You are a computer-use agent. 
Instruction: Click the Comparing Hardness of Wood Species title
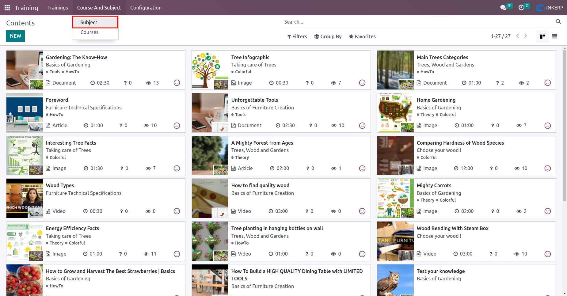tap(460, 143)
